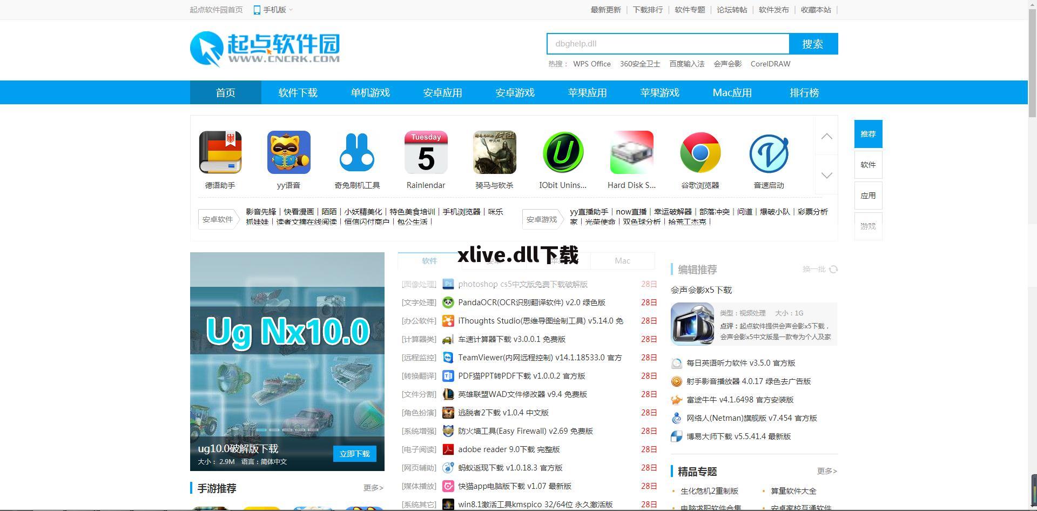
Task: Click the 博易大师 icon
Action: 677,436
